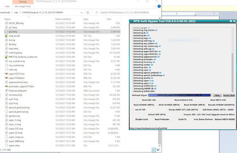Screen dimensions: 237x153
Task: Click the Screen Shot button
Action: click(229, 95)
